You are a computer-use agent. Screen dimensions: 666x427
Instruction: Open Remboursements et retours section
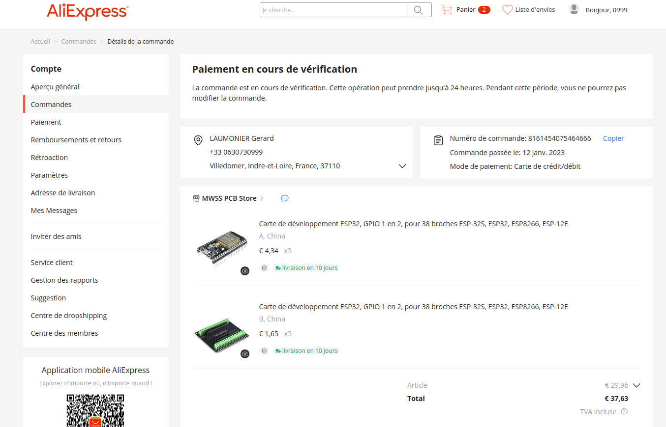76,140
